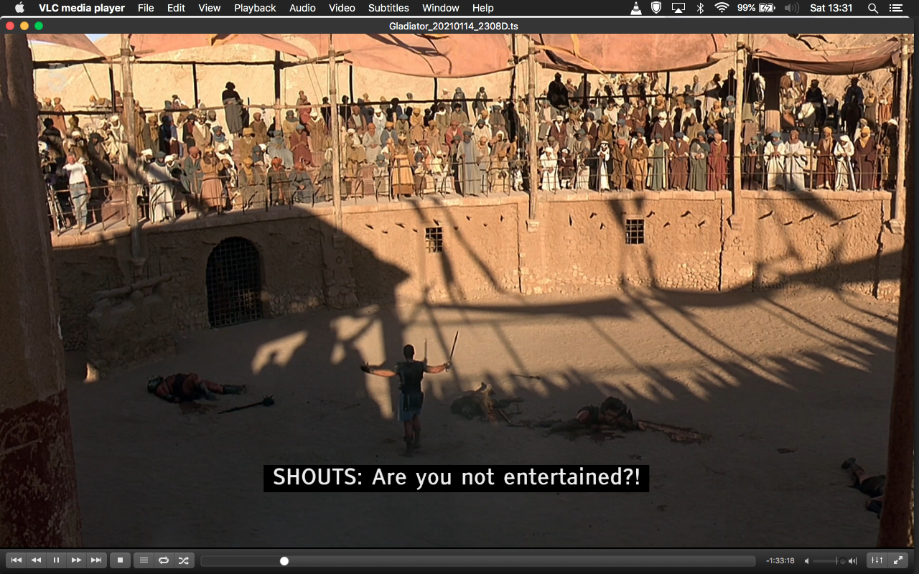The image size is (919, 574).
Task: Open the View menu
Action: point(210,8)
